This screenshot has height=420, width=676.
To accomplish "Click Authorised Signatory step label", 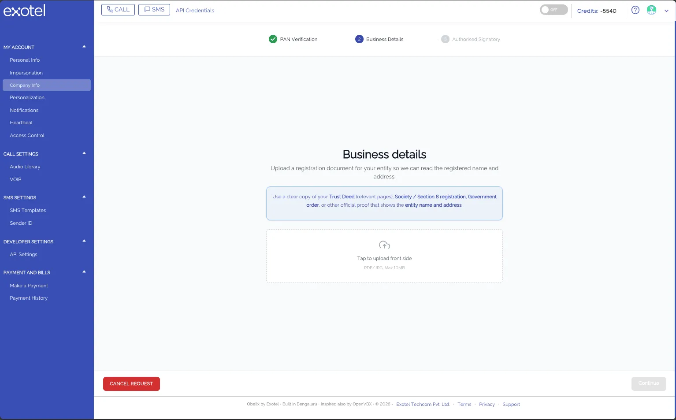I will 476,39.
